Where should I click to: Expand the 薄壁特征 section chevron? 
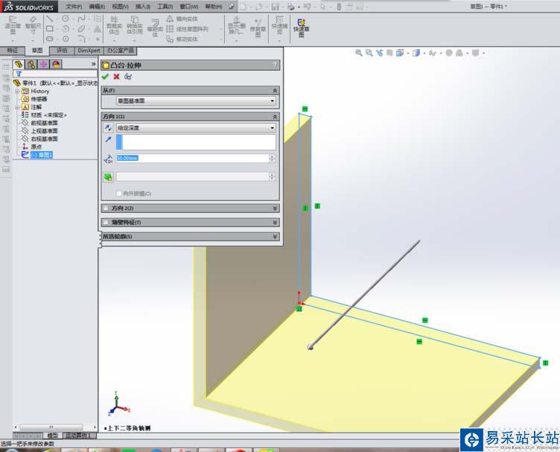275,222
